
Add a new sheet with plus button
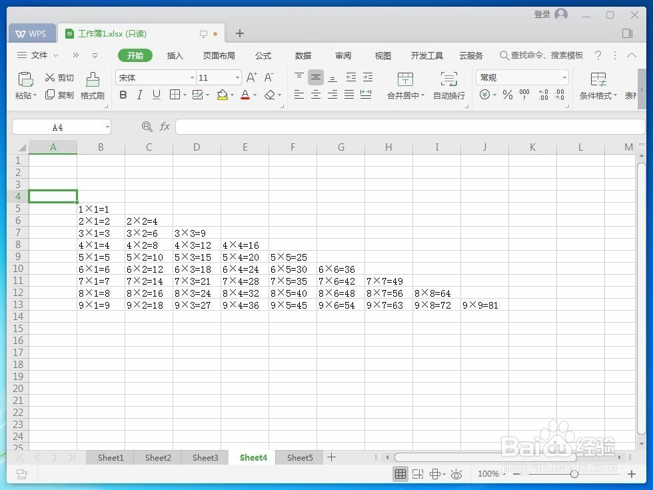[x=332, y=457]
